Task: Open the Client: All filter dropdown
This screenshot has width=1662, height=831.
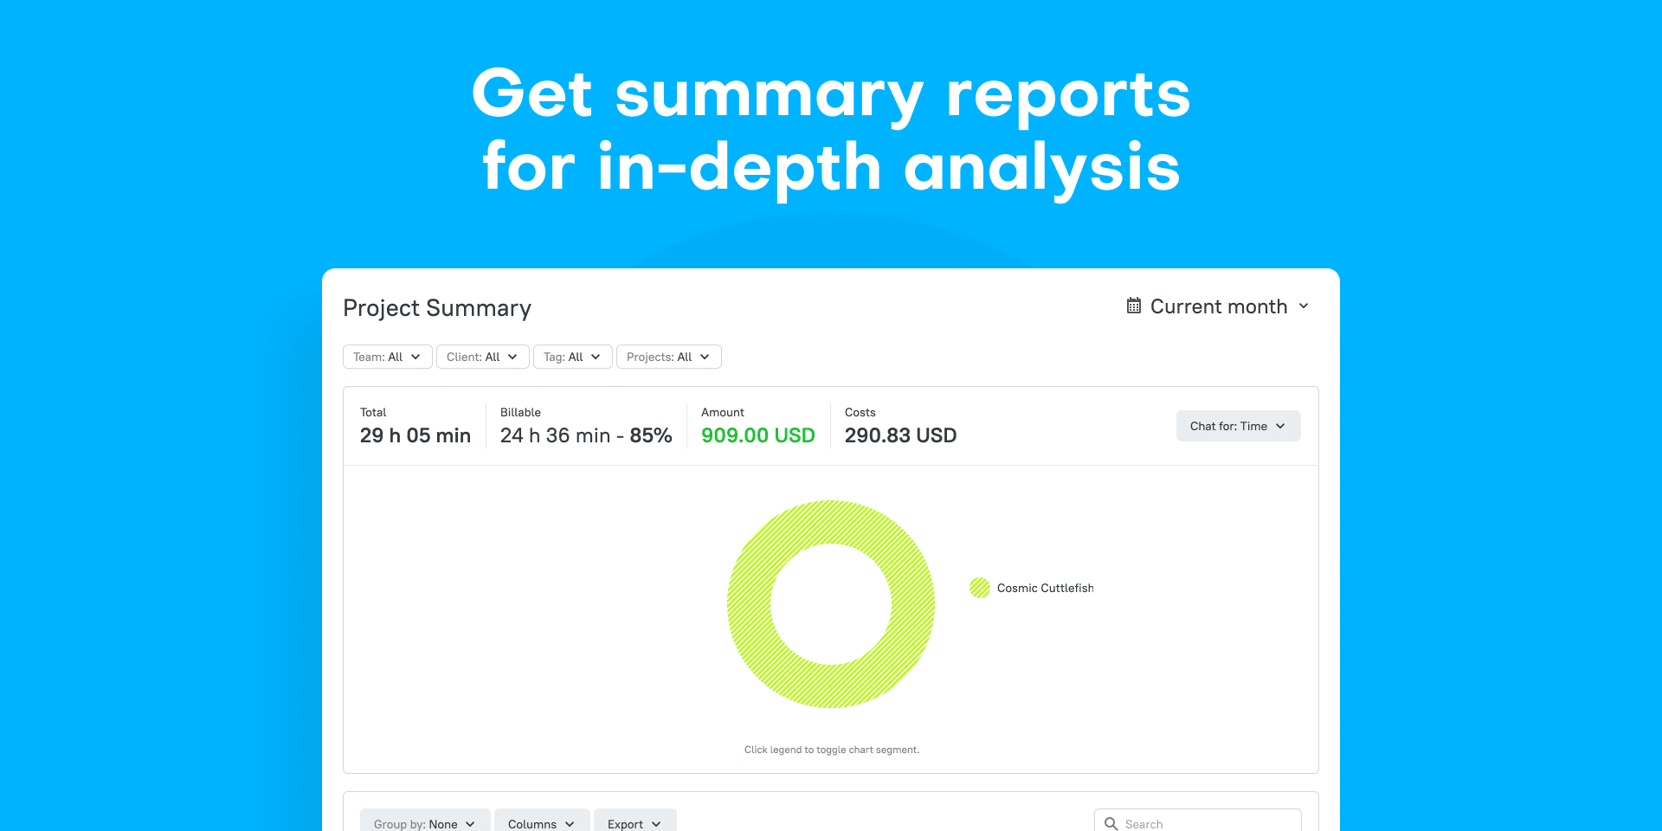Action: [482, 357]
